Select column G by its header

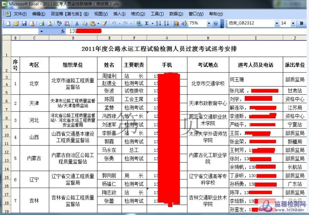[167, 38]
